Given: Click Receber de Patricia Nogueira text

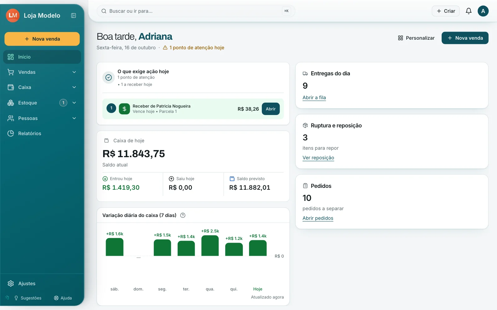Looking at the screenshot, I should 162,106.
